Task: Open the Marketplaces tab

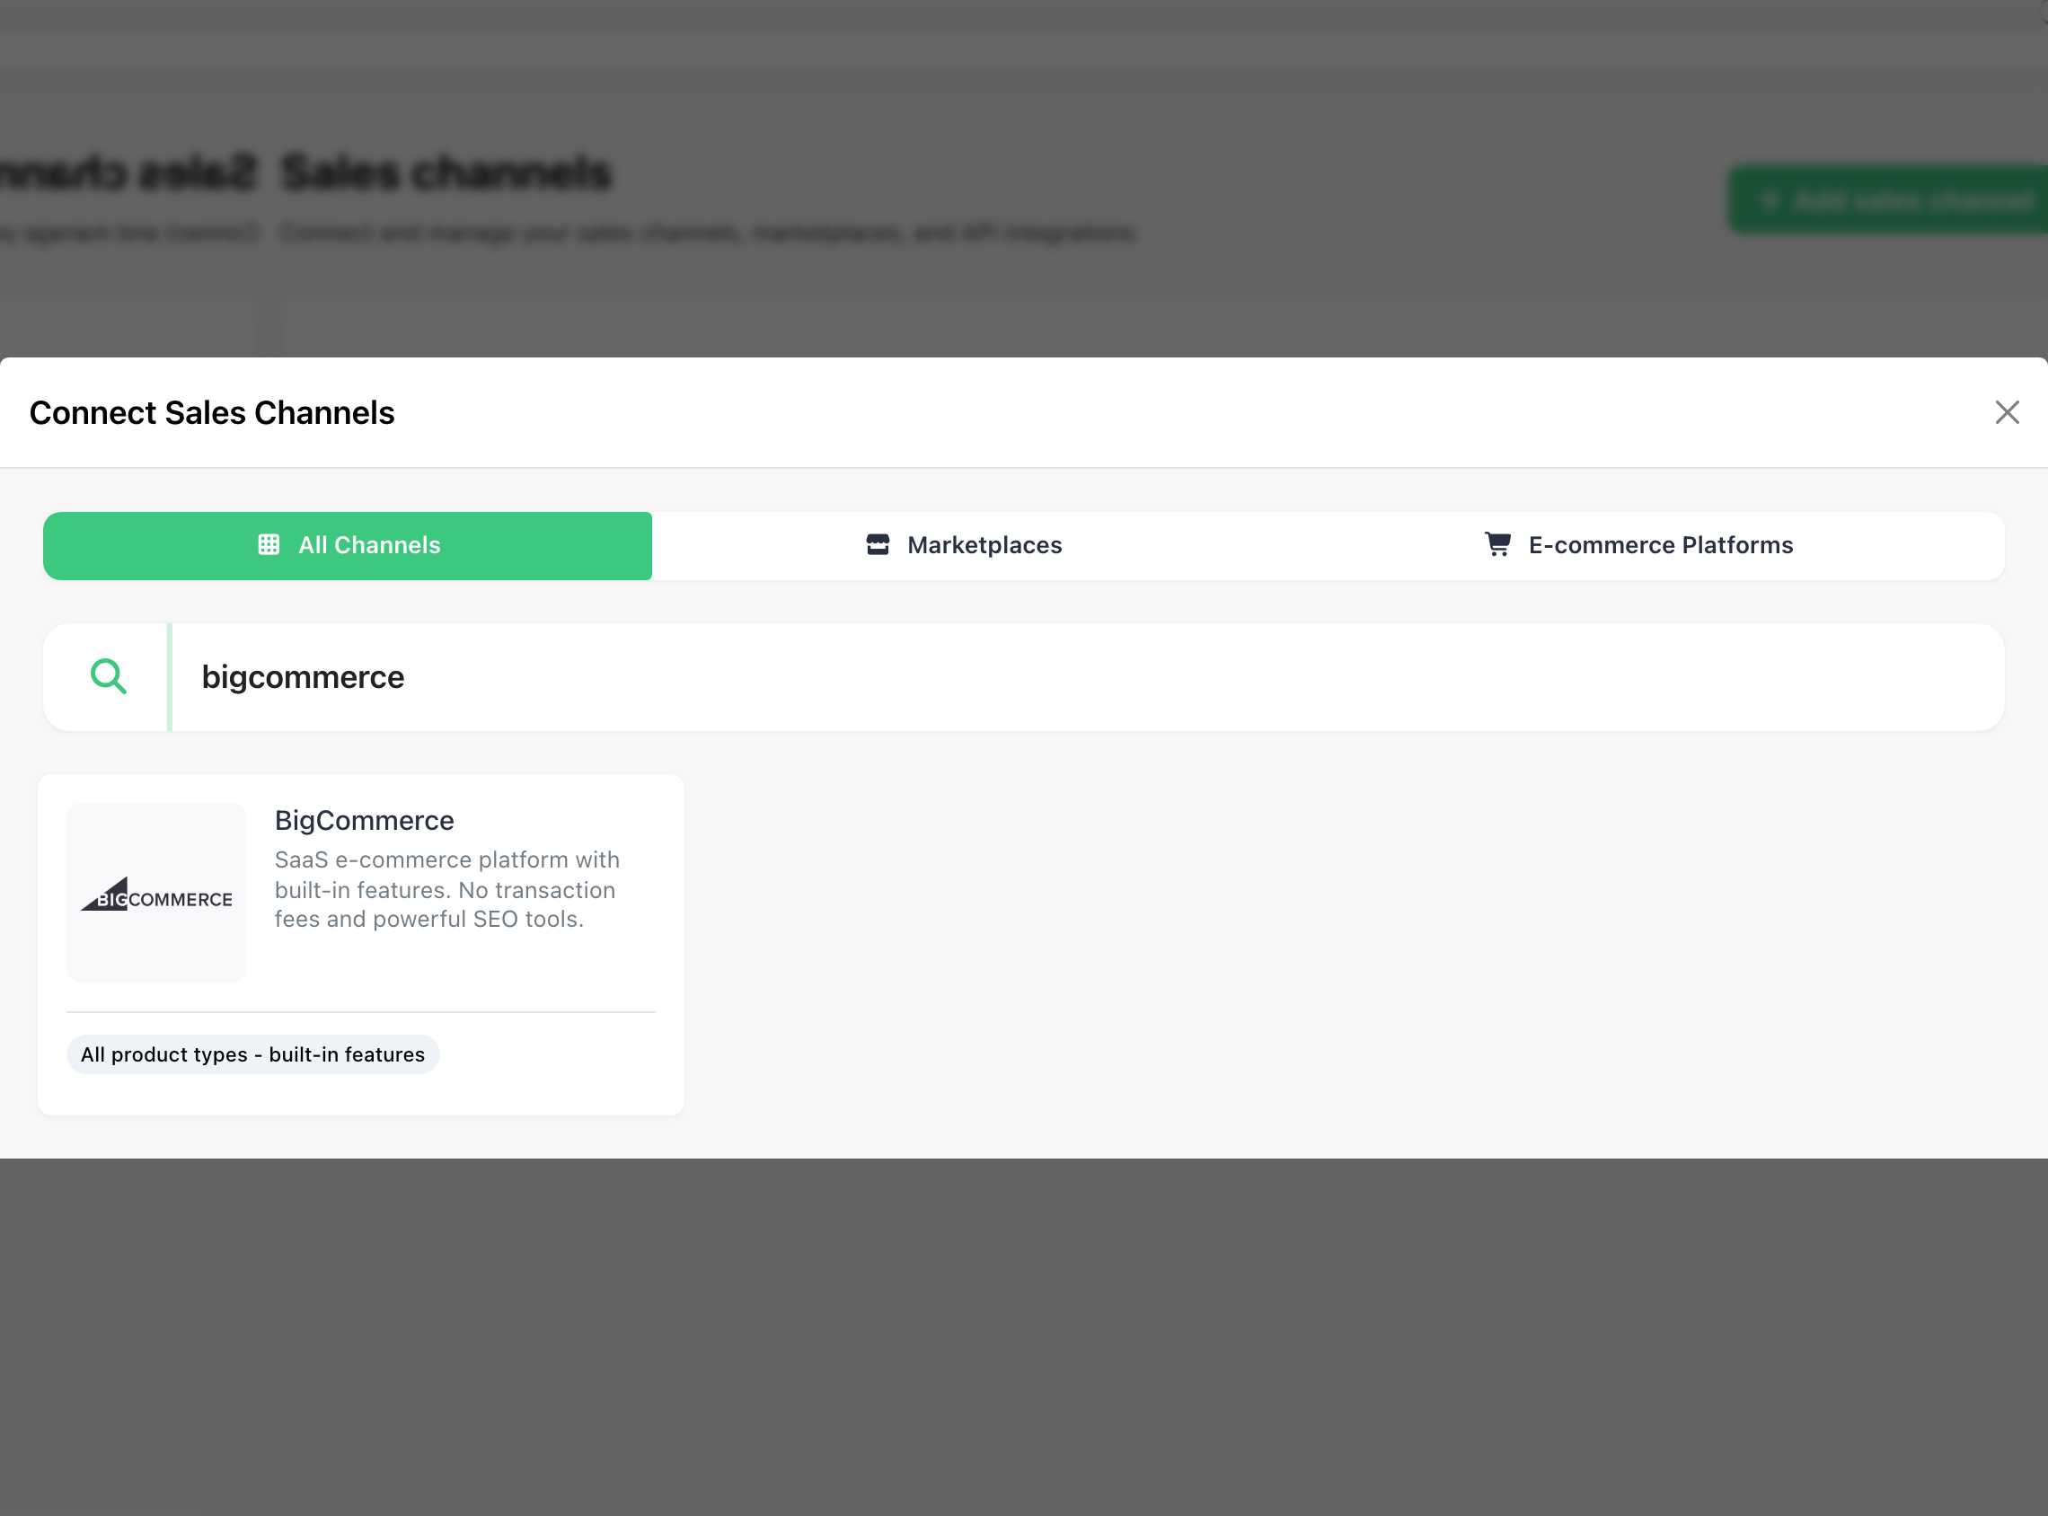Action: [x=964, y=546]
